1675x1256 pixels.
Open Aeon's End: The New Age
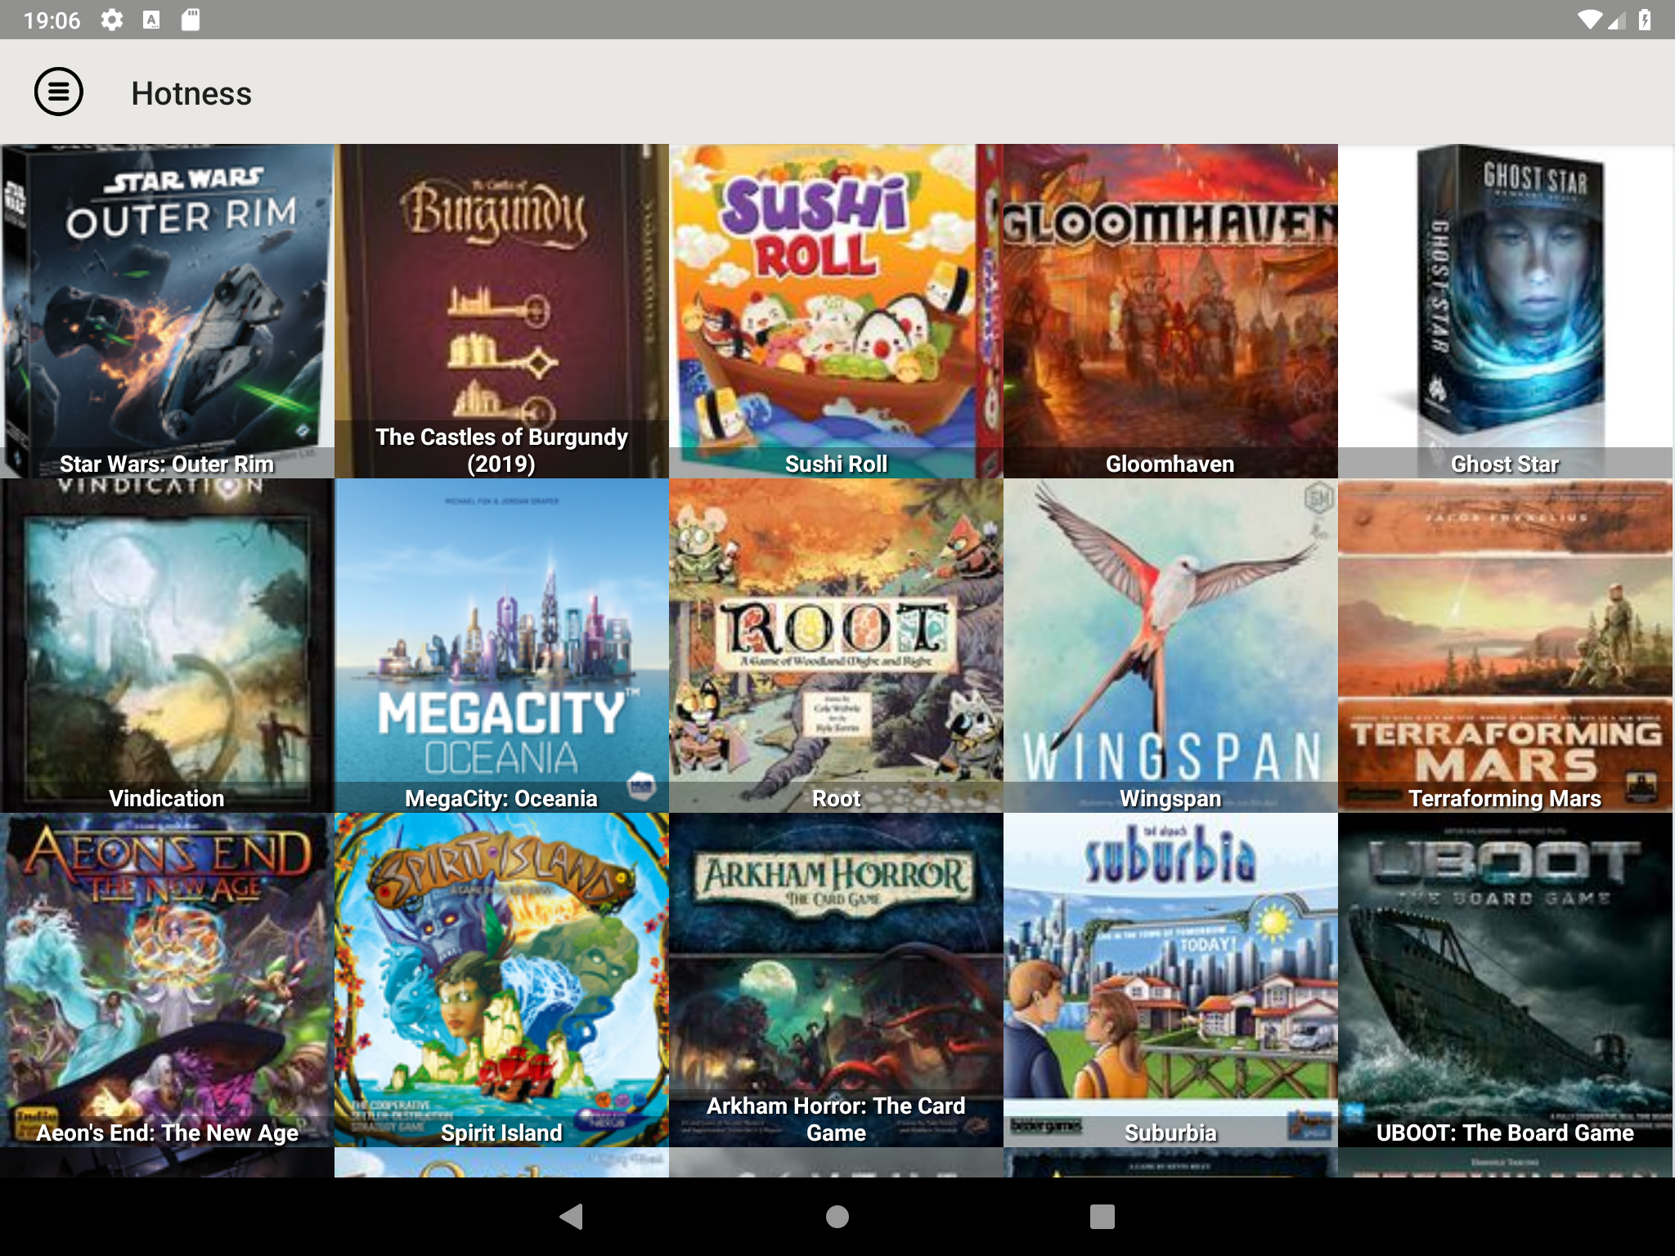pyautogui.click(x=167, y=980)
